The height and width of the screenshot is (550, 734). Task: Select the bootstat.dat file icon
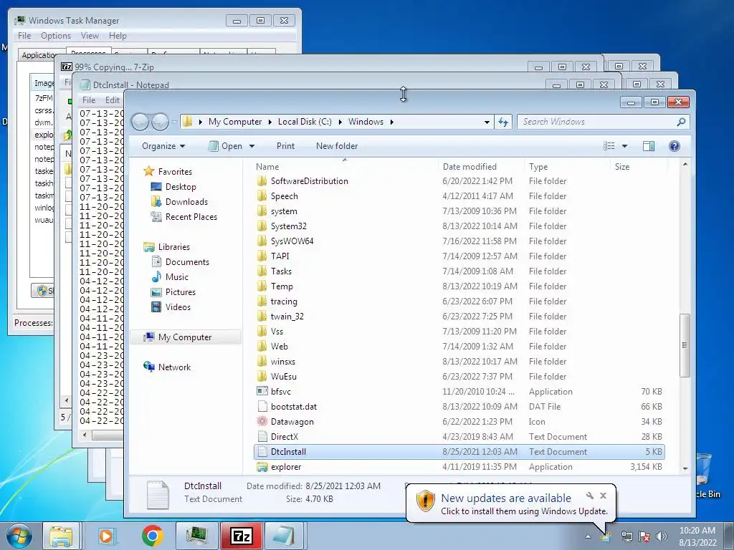(262, 407)
